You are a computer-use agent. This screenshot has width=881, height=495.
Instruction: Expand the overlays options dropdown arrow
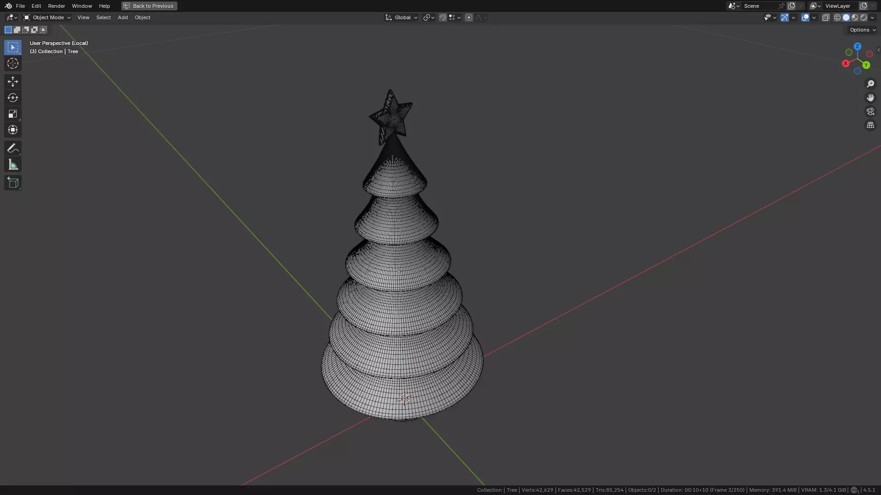coord(814,17)
